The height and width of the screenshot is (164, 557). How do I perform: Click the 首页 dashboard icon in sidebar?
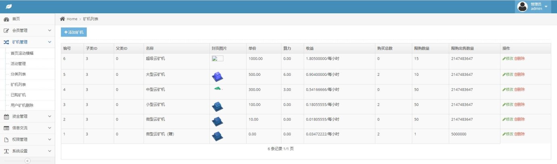click(6, 19)
